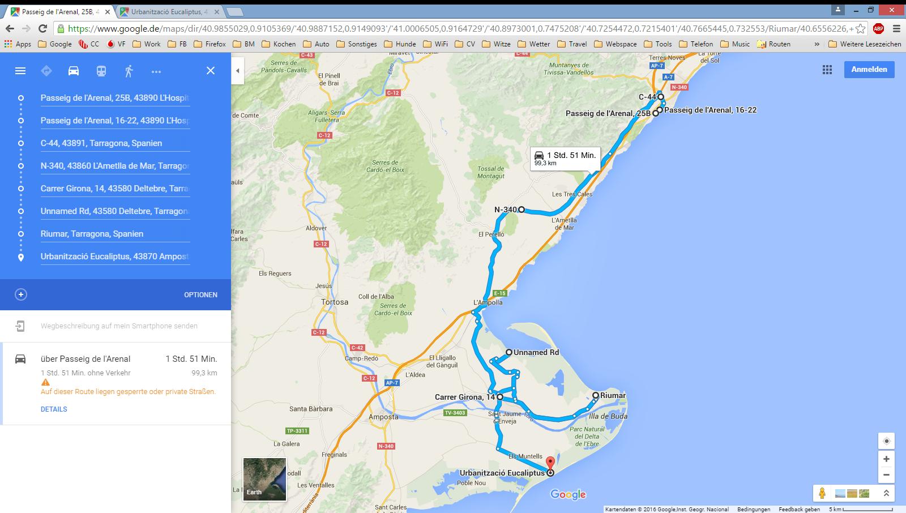Activate Street View pegman
This screenshot has width=906, height=513.
point(822,493)
